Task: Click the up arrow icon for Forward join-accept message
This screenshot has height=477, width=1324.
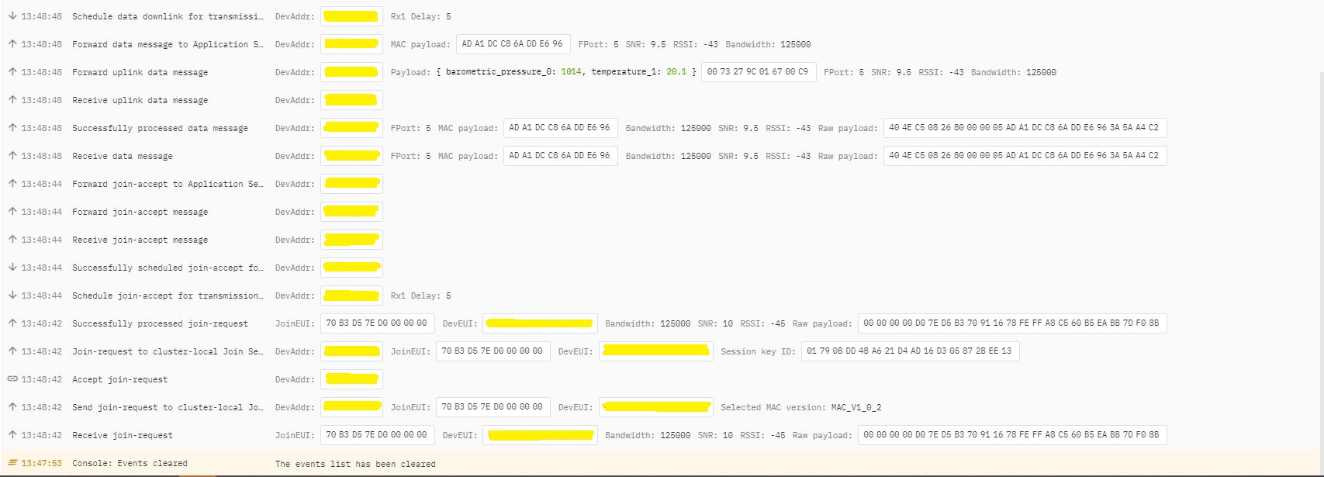Action: (x=12, y=212)
